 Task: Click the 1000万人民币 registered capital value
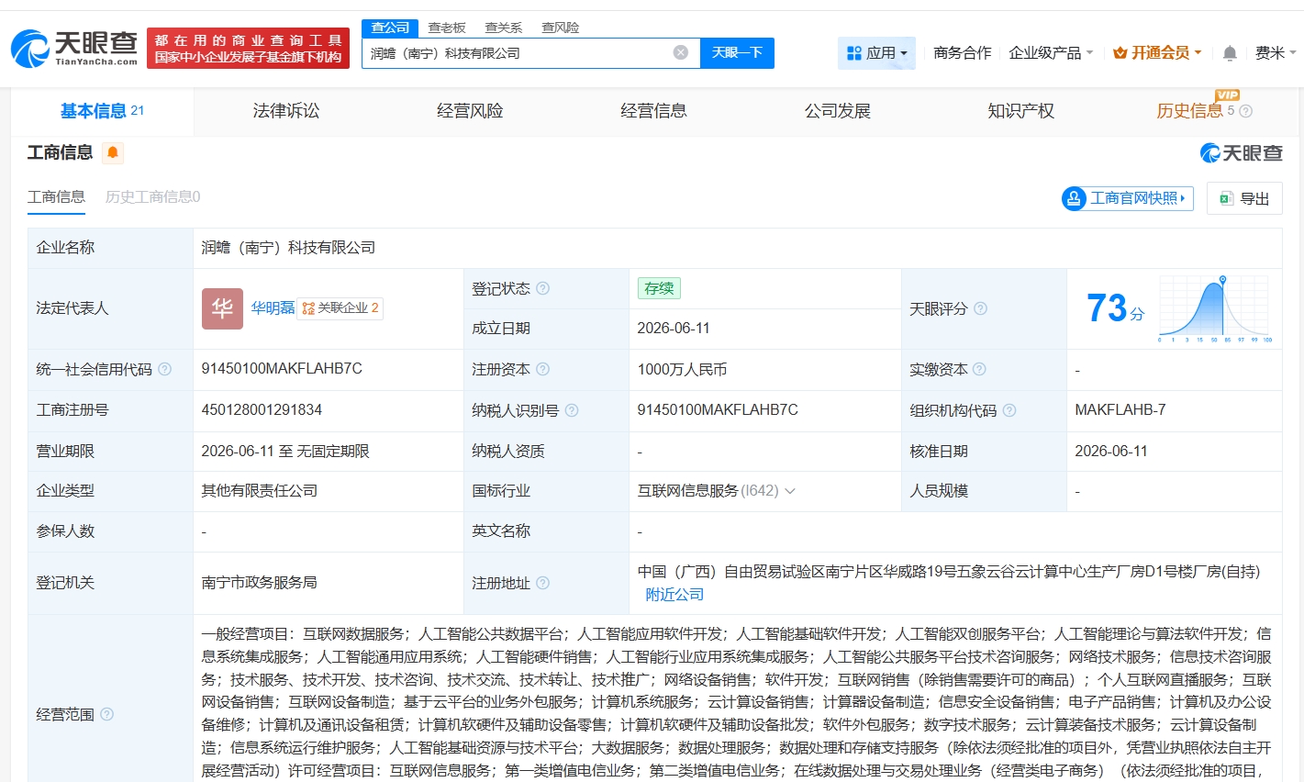[x=682, y=369]
